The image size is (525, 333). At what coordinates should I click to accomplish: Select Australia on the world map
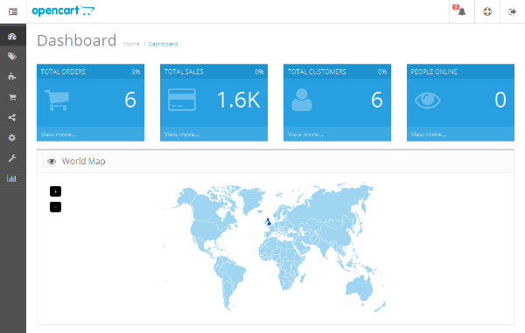coord(359,288)
